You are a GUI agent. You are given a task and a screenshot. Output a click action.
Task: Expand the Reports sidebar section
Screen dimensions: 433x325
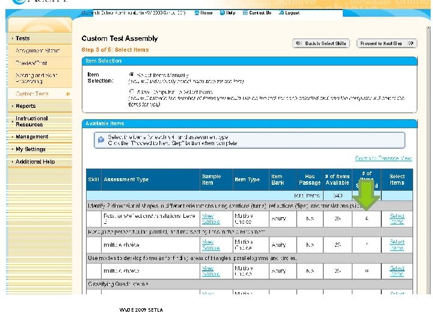(26, 106)
